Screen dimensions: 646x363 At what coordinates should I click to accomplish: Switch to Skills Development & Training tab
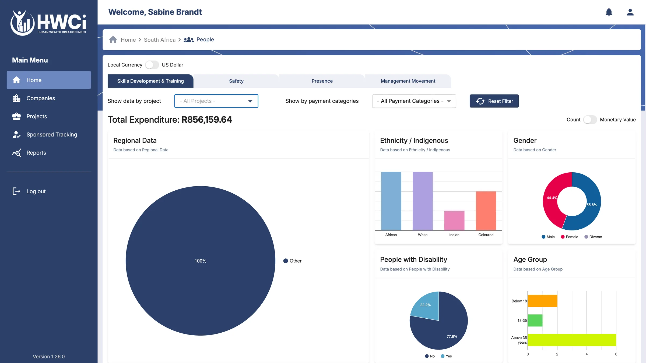150,81
